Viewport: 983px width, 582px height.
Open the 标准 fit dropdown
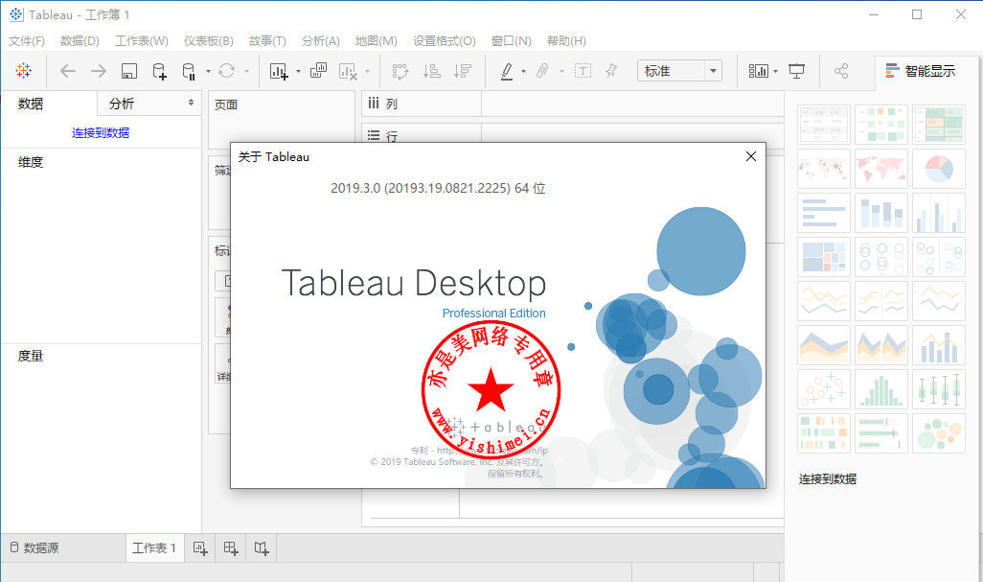[679, 71]
